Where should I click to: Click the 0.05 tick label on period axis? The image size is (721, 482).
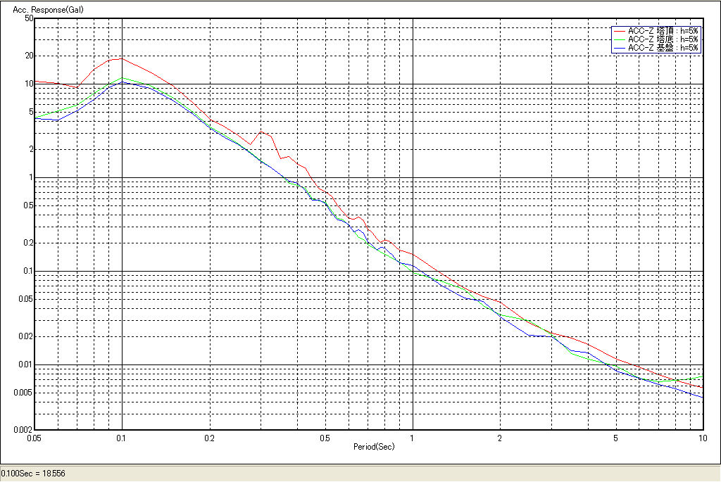tap(33, 437)
